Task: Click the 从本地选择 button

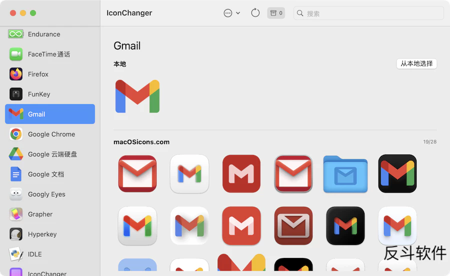Action: pos(416,63)
